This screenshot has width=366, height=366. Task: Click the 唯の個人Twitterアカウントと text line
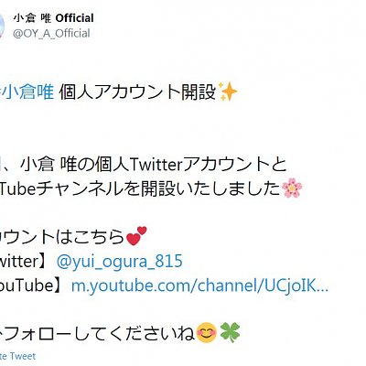[x=173, y=165]
